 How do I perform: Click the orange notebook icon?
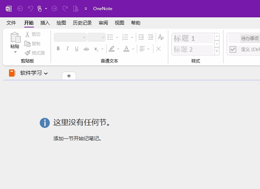(12, 73)
